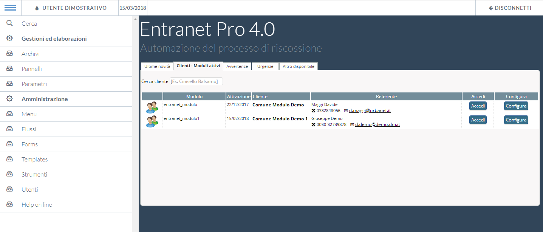
Task: Open email link d.maggi@urbanet.it
Action: click(x=370, y=111)
